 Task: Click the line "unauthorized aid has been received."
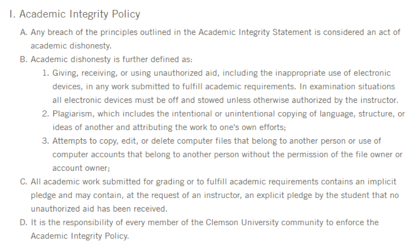99,209
